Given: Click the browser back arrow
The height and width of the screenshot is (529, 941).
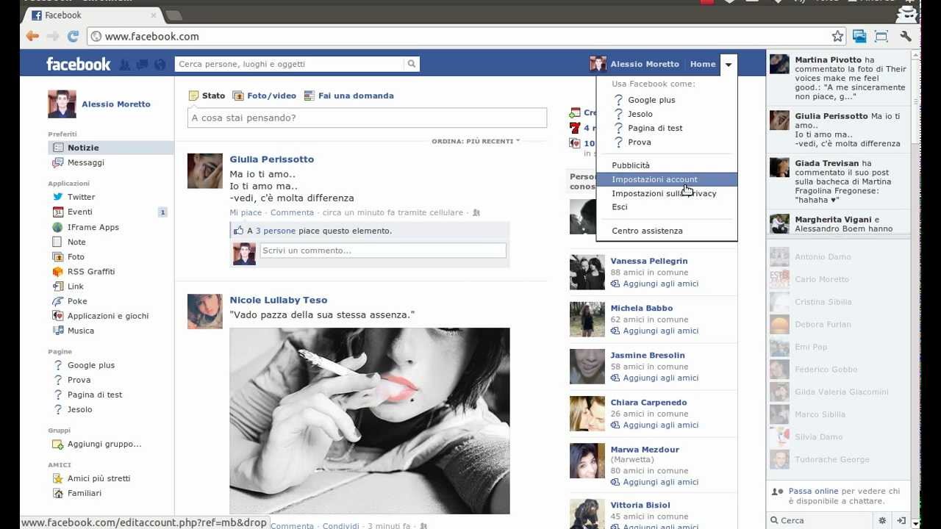Looking at the screenshot, I should pyautogui.click(x=32, y=36).
